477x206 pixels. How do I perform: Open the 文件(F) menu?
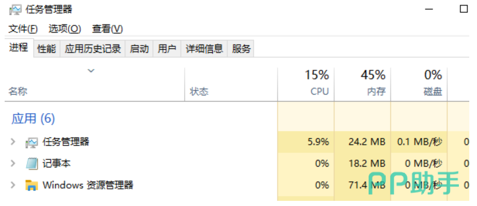pos(23,29)
